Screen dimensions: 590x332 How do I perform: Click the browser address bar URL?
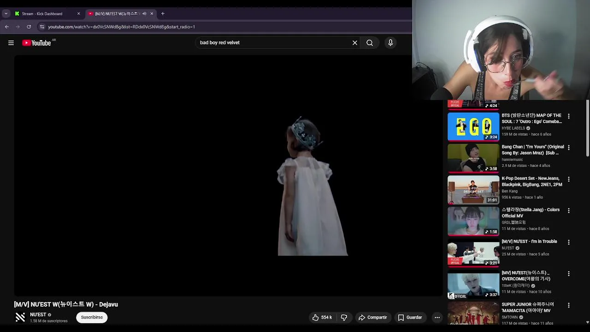pyautogui.click(x=121, y=27)
